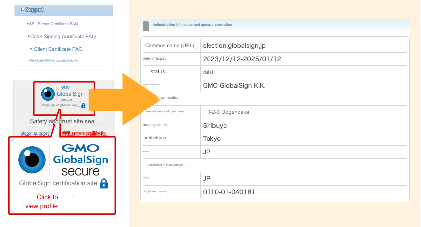421x227 pixels.
Task: Click the street address 1-2-3 Dogenzaka
Action: point(228,112)
